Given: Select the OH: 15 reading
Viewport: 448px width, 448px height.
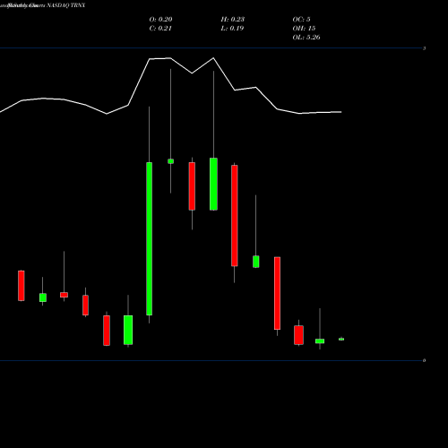Looking at the screenshot, I should (x=304, y=29).
